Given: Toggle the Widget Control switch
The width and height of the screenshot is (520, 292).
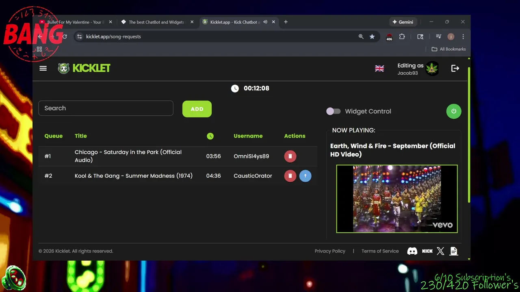Looking at the screenshot, I should (334, 111).
